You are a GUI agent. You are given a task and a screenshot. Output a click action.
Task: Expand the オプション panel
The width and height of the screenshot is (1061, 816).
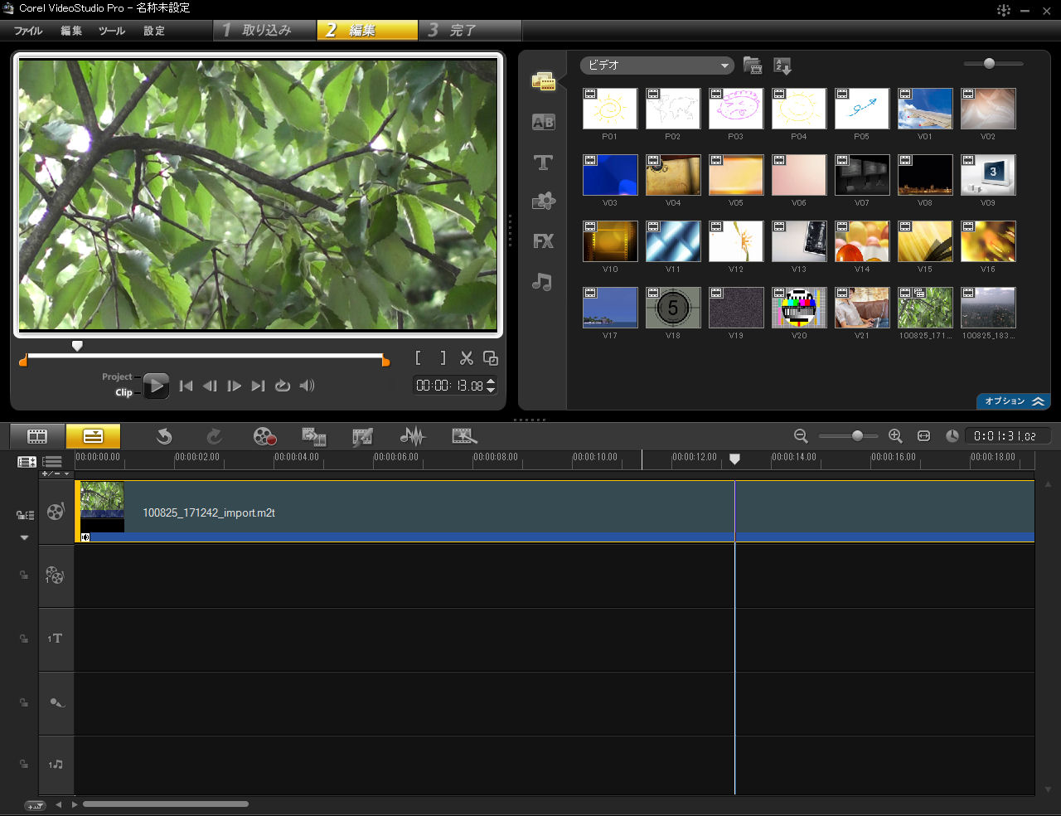click(x=1014, y=401)
